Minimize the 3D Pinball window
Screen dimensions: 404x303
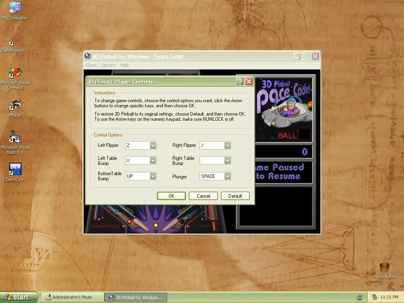(x=297, y=56)
